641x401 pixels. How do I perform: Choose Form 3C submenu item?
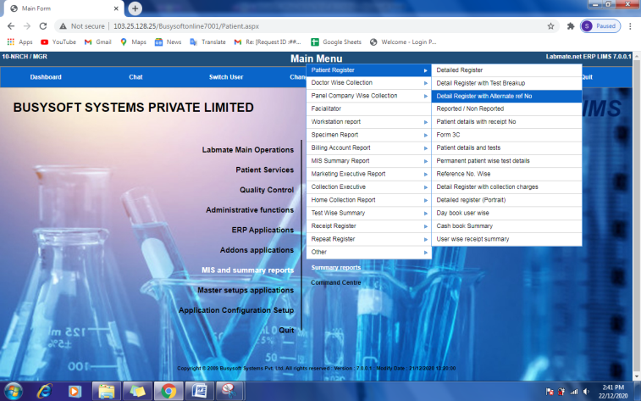506,135
